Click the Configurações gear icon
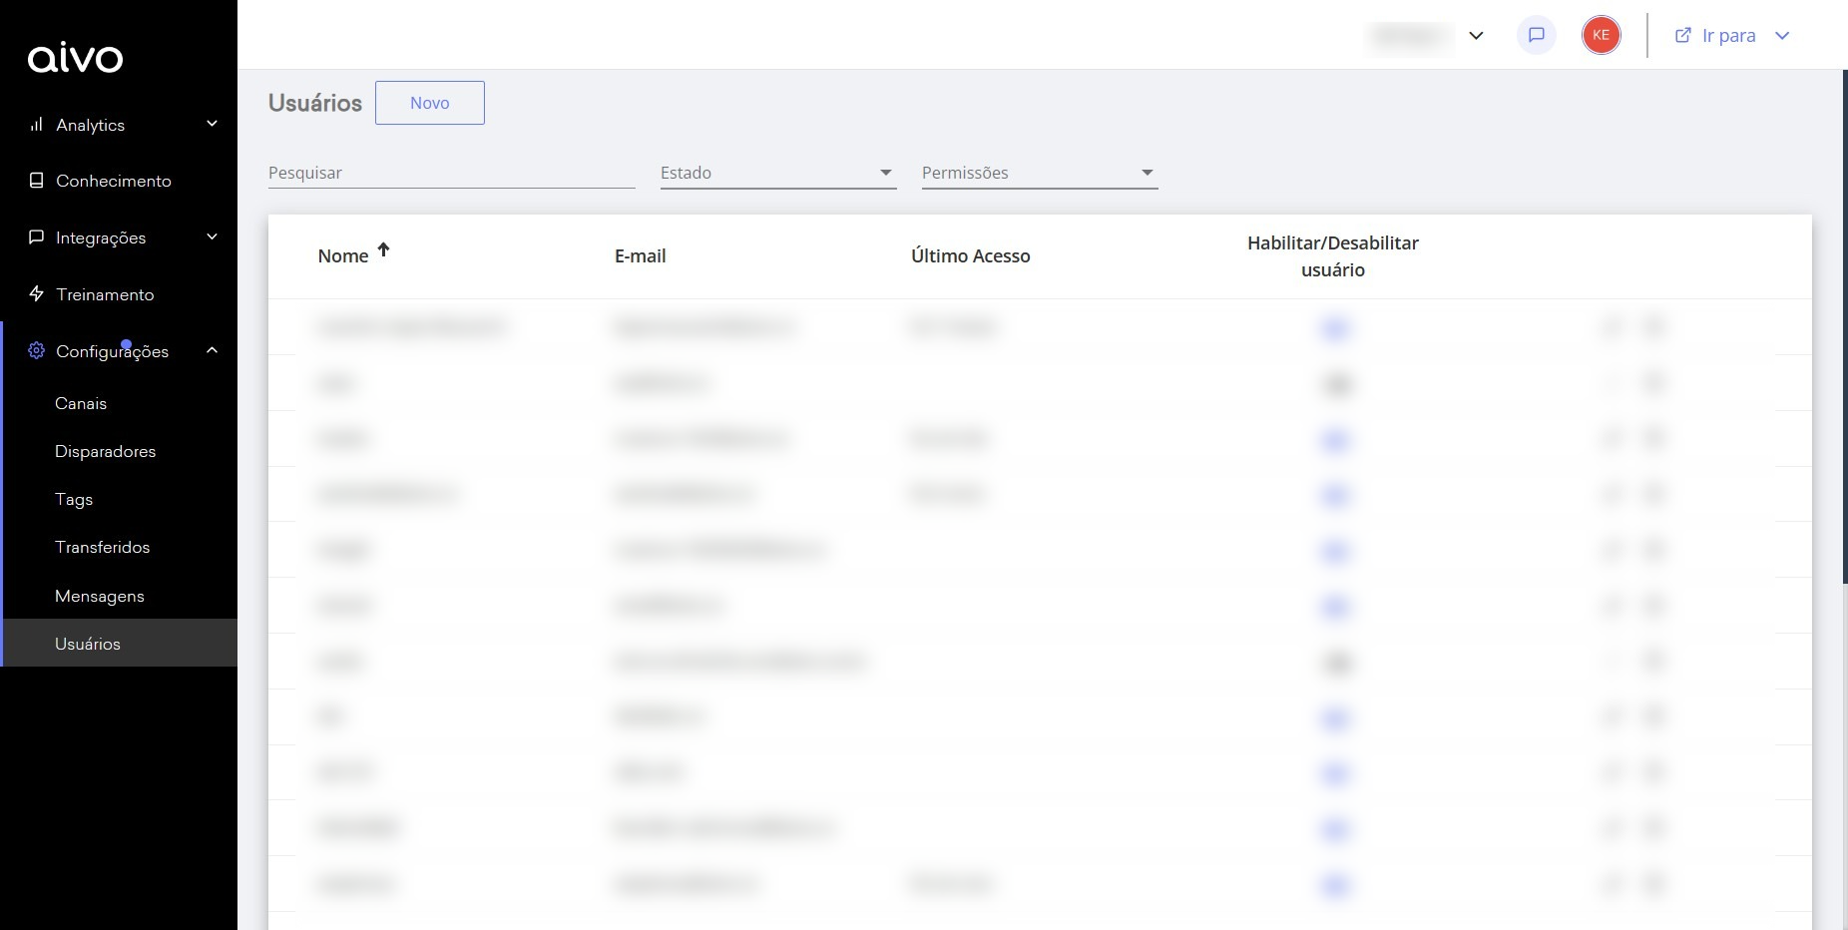Viewport: 1848px width, 930px height. 37,351
